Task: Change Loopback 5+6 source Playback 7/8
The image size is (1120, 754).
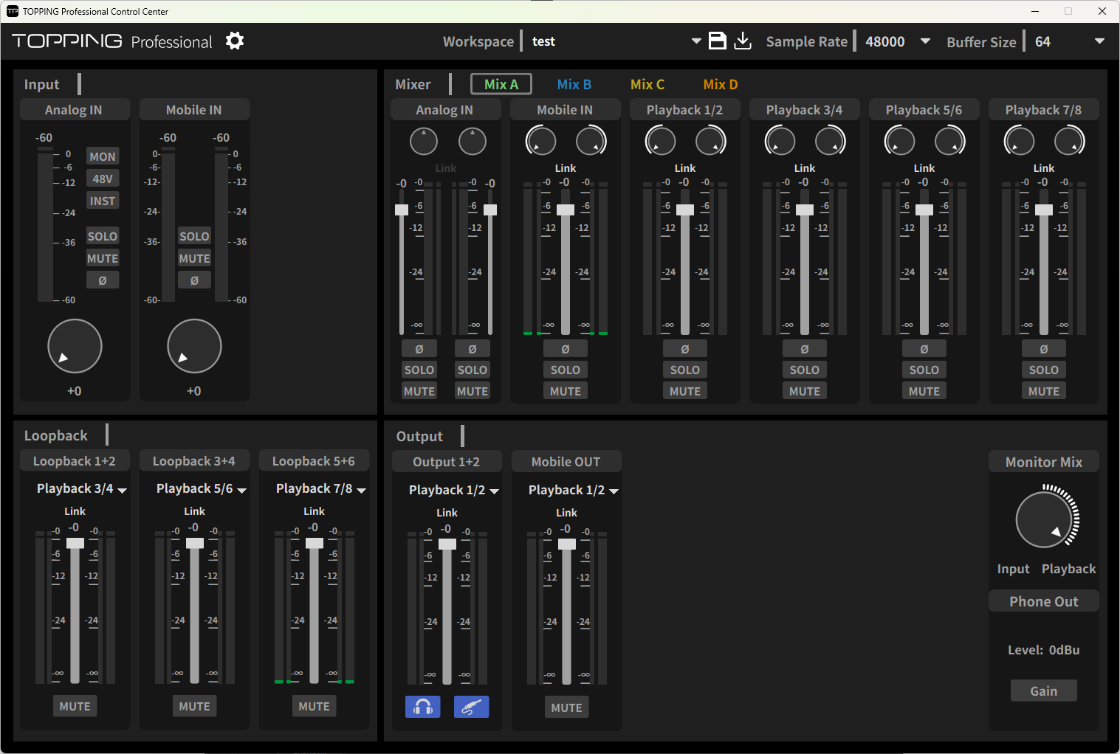Action: 321,488
